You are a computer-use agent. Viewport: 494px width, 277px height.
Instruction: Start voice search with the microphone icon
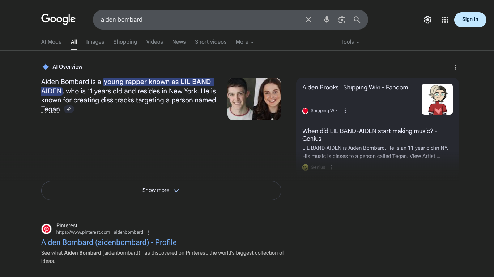pos(327,19)
